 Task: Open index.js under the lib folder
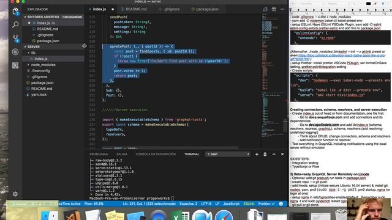coord(54,59)
